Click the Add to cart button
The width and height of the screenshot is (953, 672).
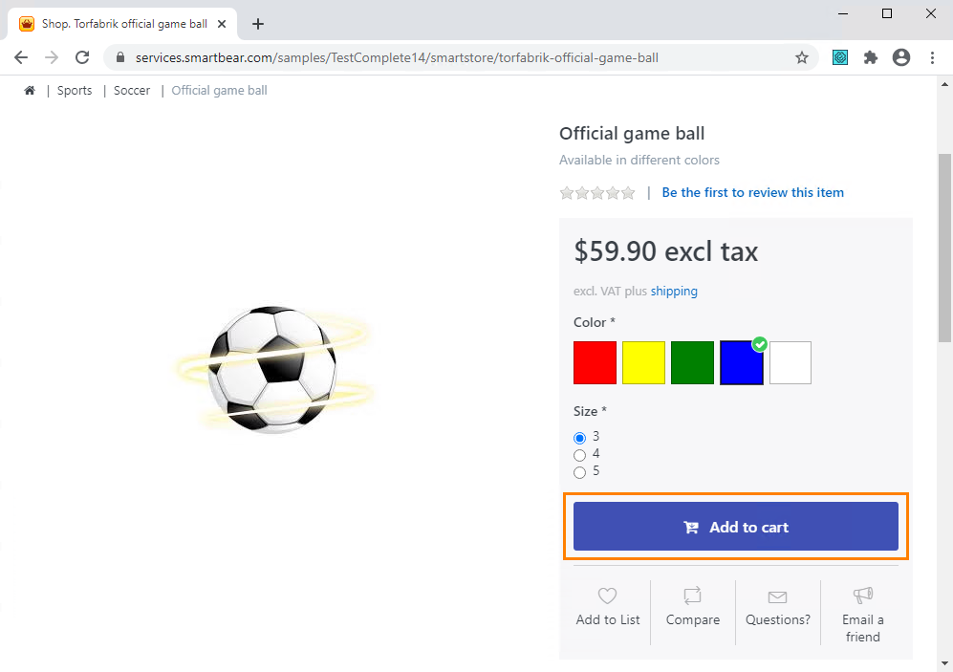coord(735,526)
